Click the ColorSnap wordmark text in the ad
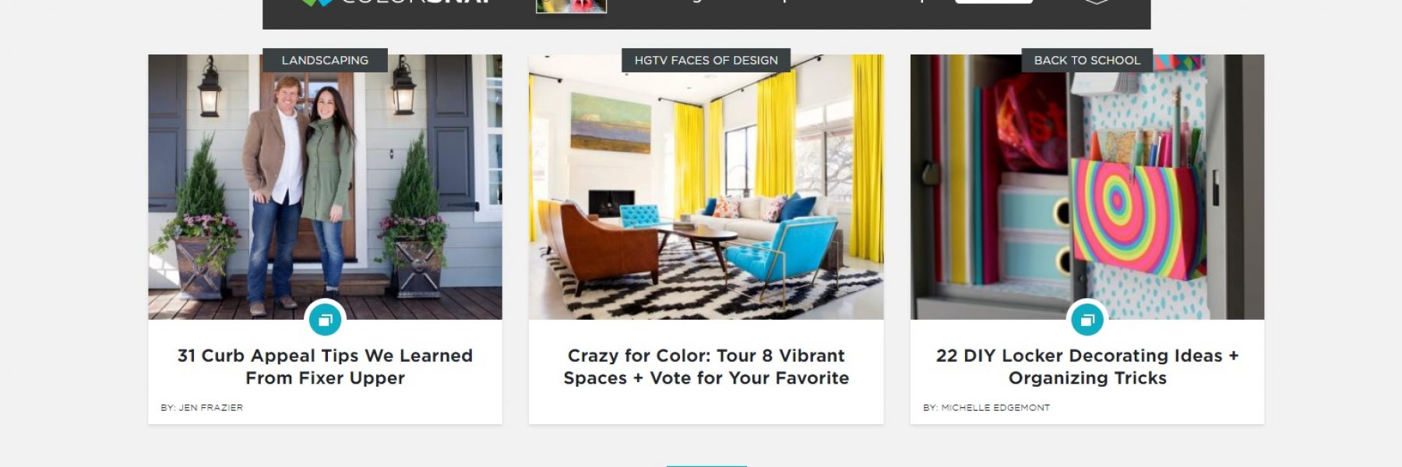 [x=417, y=2]
